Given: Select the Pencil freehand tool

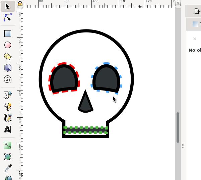Looking at the screenshot, I should (x=7, y=95).
